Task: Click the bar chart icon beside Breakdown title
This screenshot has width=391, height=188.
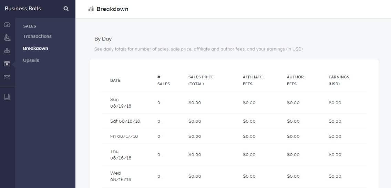Action: 91,9
